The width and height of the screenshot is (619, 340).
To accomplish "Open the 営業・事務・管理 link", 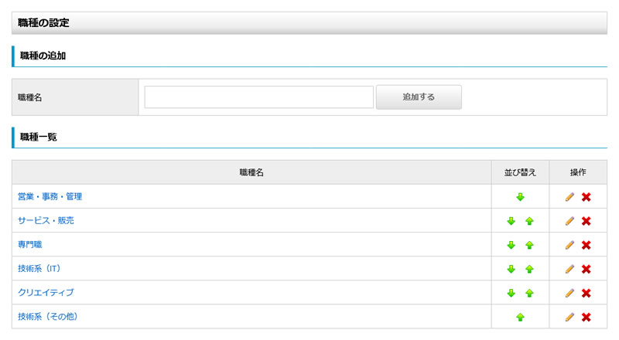I will pyautogui.click(x=50, y=197).
